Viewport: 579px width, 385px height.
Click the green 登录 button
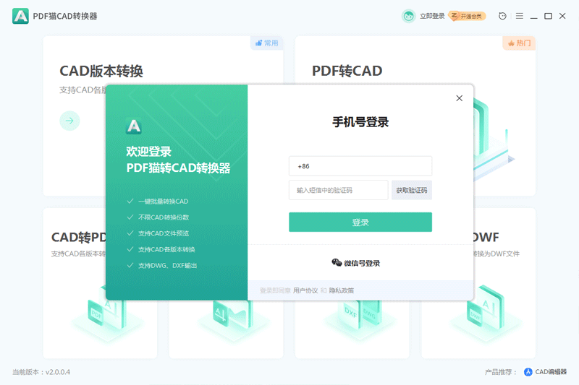(360, 222)
